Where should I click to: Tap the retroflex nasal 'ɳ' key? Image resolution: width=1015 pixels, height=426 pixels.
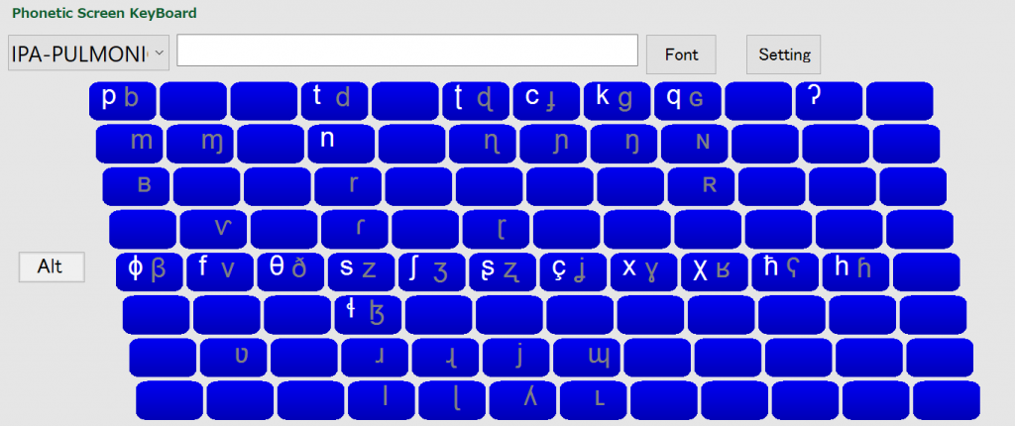point(483,144)
